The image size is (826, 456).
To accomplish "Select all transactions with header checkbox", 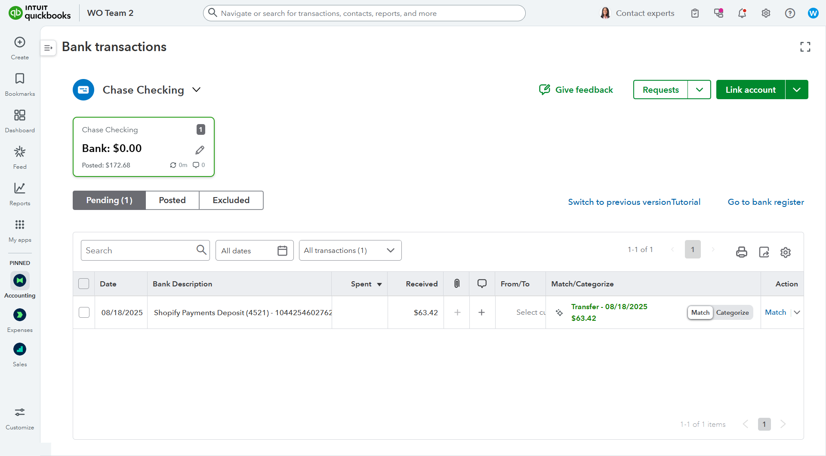I will pos(84,284).
